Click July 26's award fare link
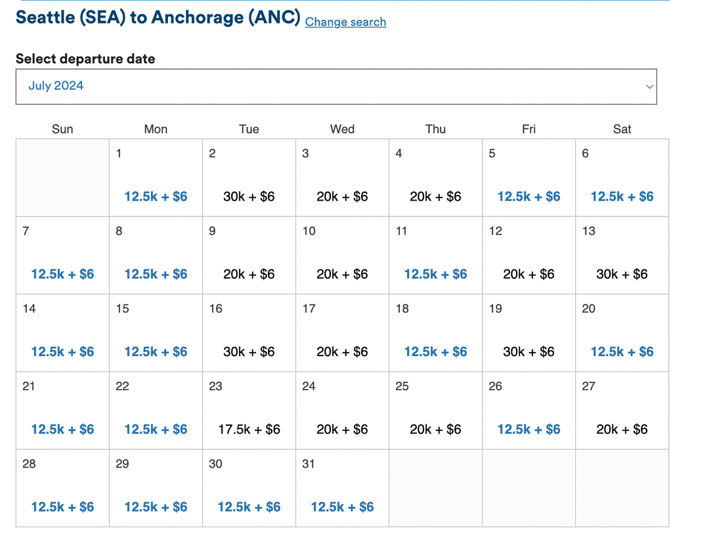The image size is (709, 545). point(528,429)
